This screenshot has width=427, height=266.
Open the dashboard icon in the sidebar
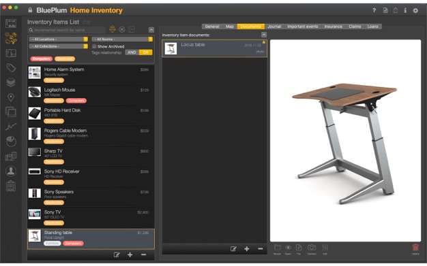(x=11, y=23)
